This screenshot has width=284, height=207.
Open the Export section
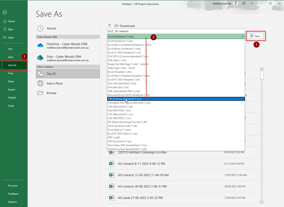tap(11, 90)
